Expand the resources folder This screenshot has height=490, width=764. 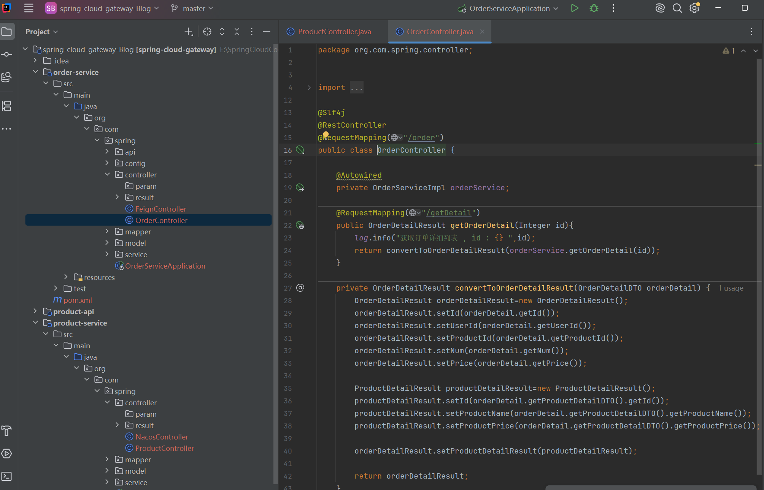click(x=66, y=277)
